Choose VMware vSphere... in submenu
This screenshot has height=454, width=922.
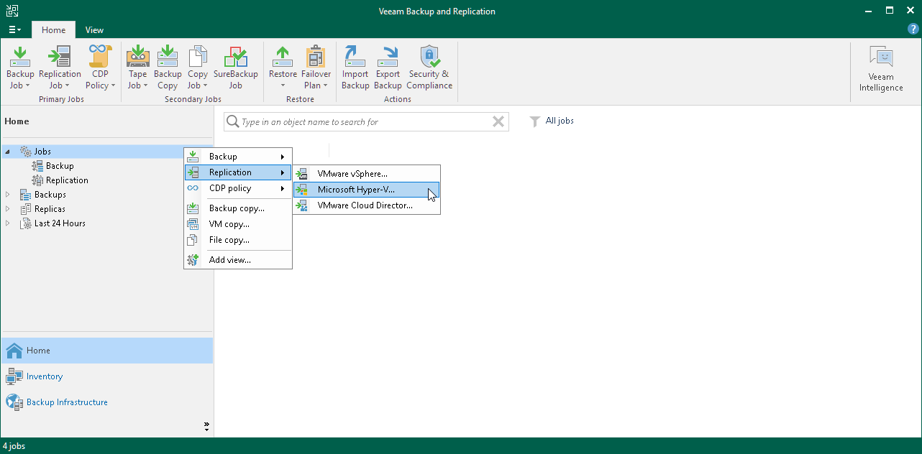(367, 174)
